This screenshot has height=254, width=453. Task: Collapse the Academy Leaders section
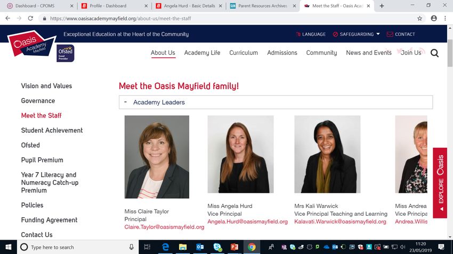coord(276,102)
